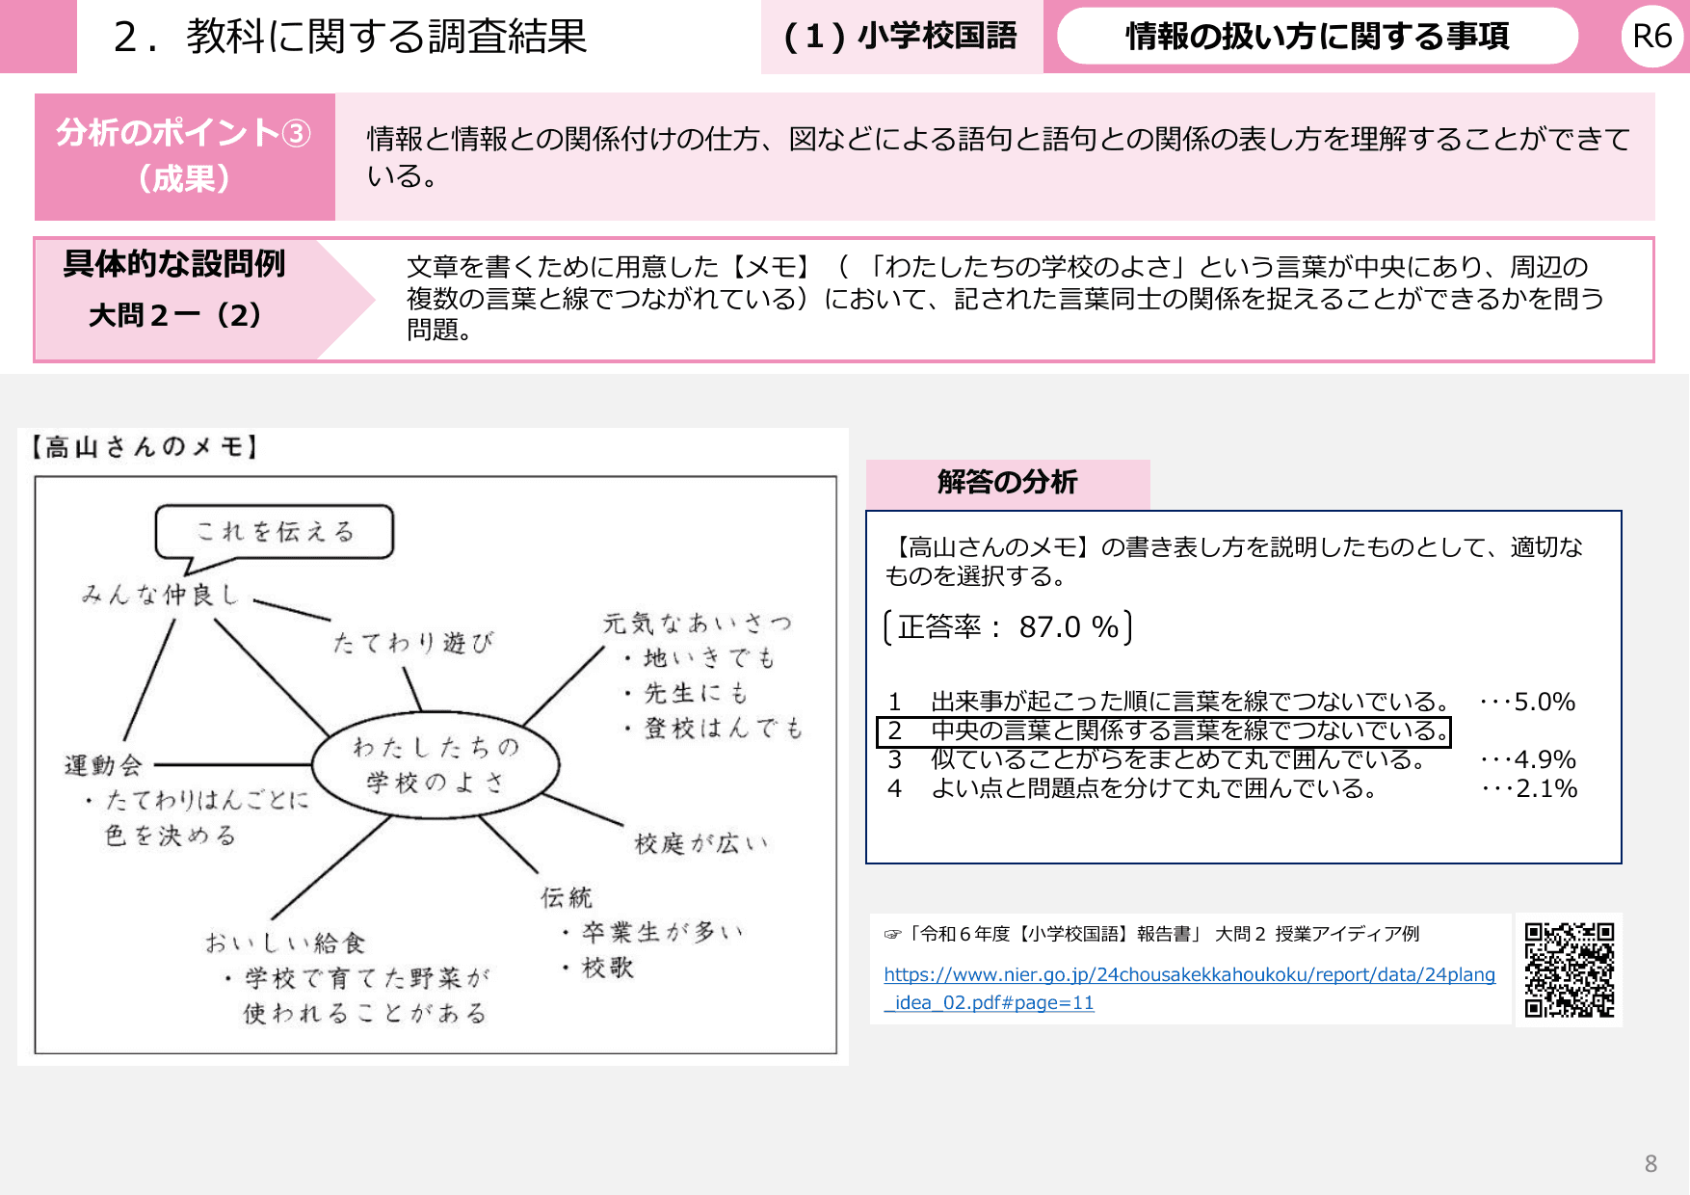Click the 「これを伝える」 speech bubble in the memo
The height and width of the screenshot is (1195, 1690).
coord(276,529)
